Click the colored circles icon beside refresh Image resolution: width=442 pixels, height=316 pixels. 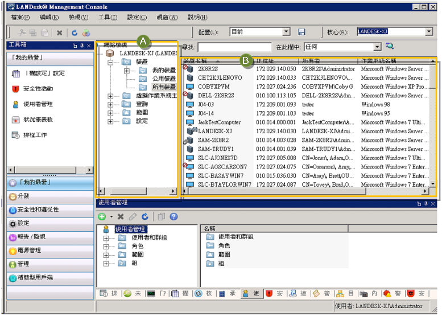(86, 32)
